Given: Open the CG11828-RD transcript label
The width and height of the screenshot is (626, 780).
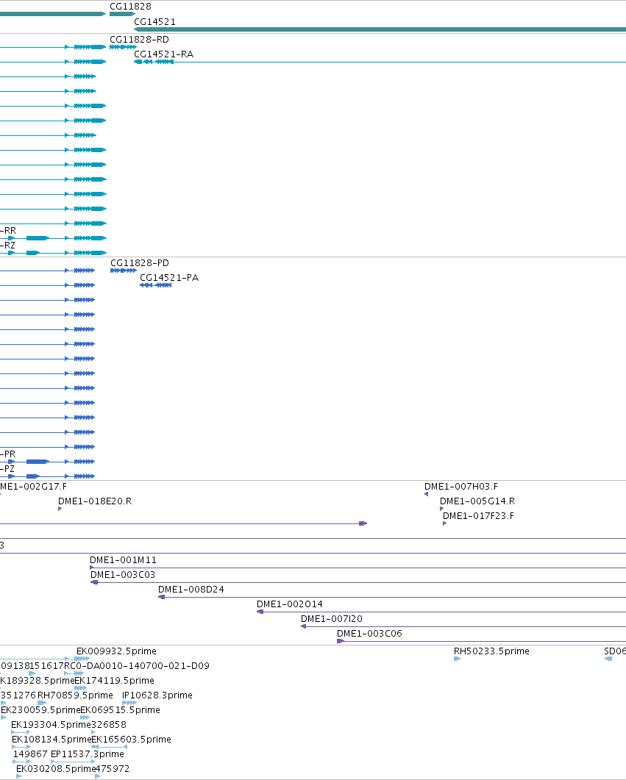Looking at the screenshot, I should 139,39.
